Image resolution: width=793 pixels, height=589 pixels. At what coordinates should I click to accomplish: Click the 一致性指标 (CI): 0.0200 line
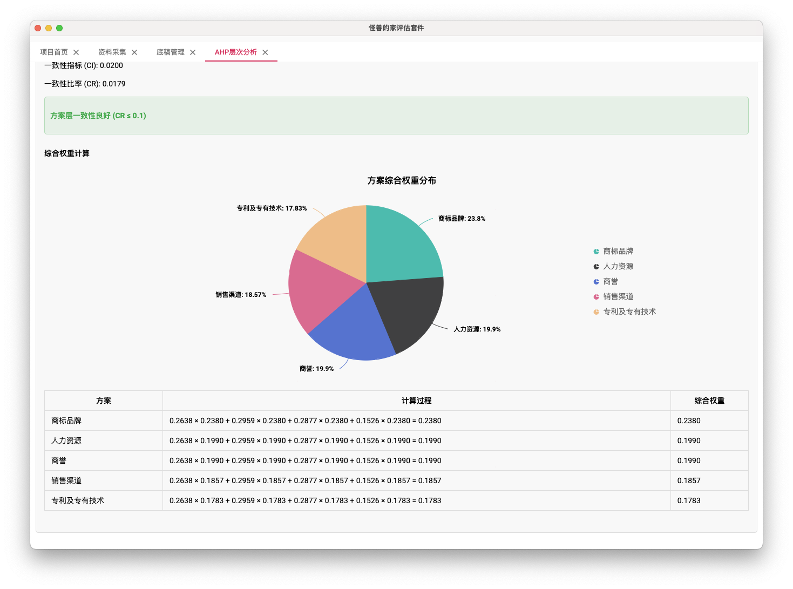84,65
